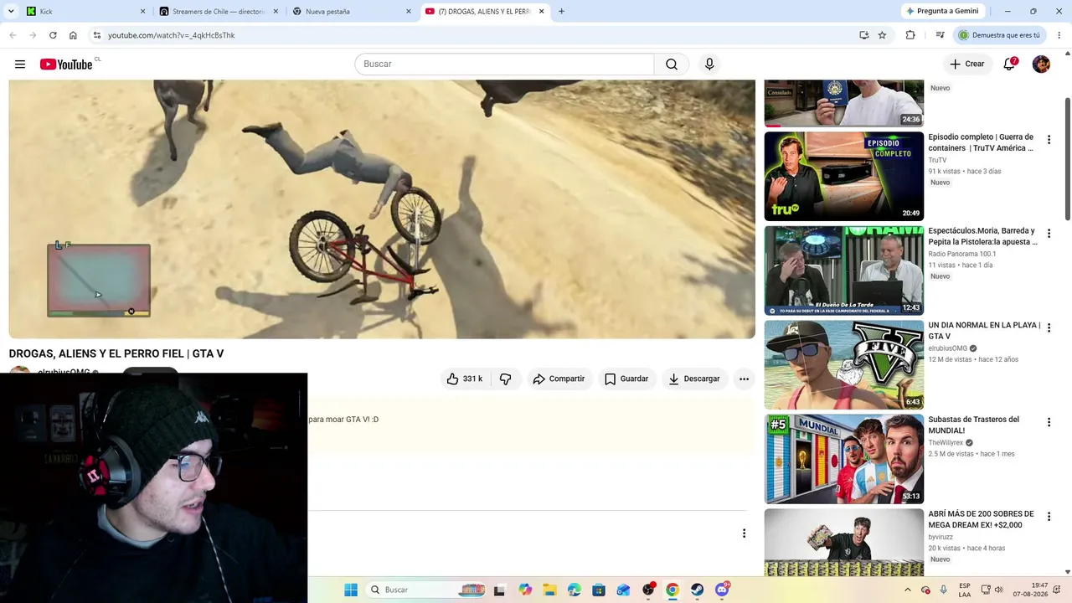
Task: Open the Radio Panorama 12:43 thumbnail
Action: point(844,271)
